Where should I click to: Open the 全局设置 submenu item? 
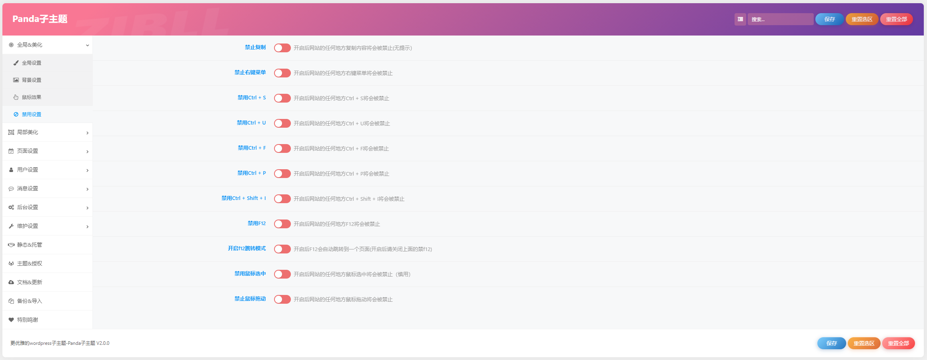[x=48, y=63]
